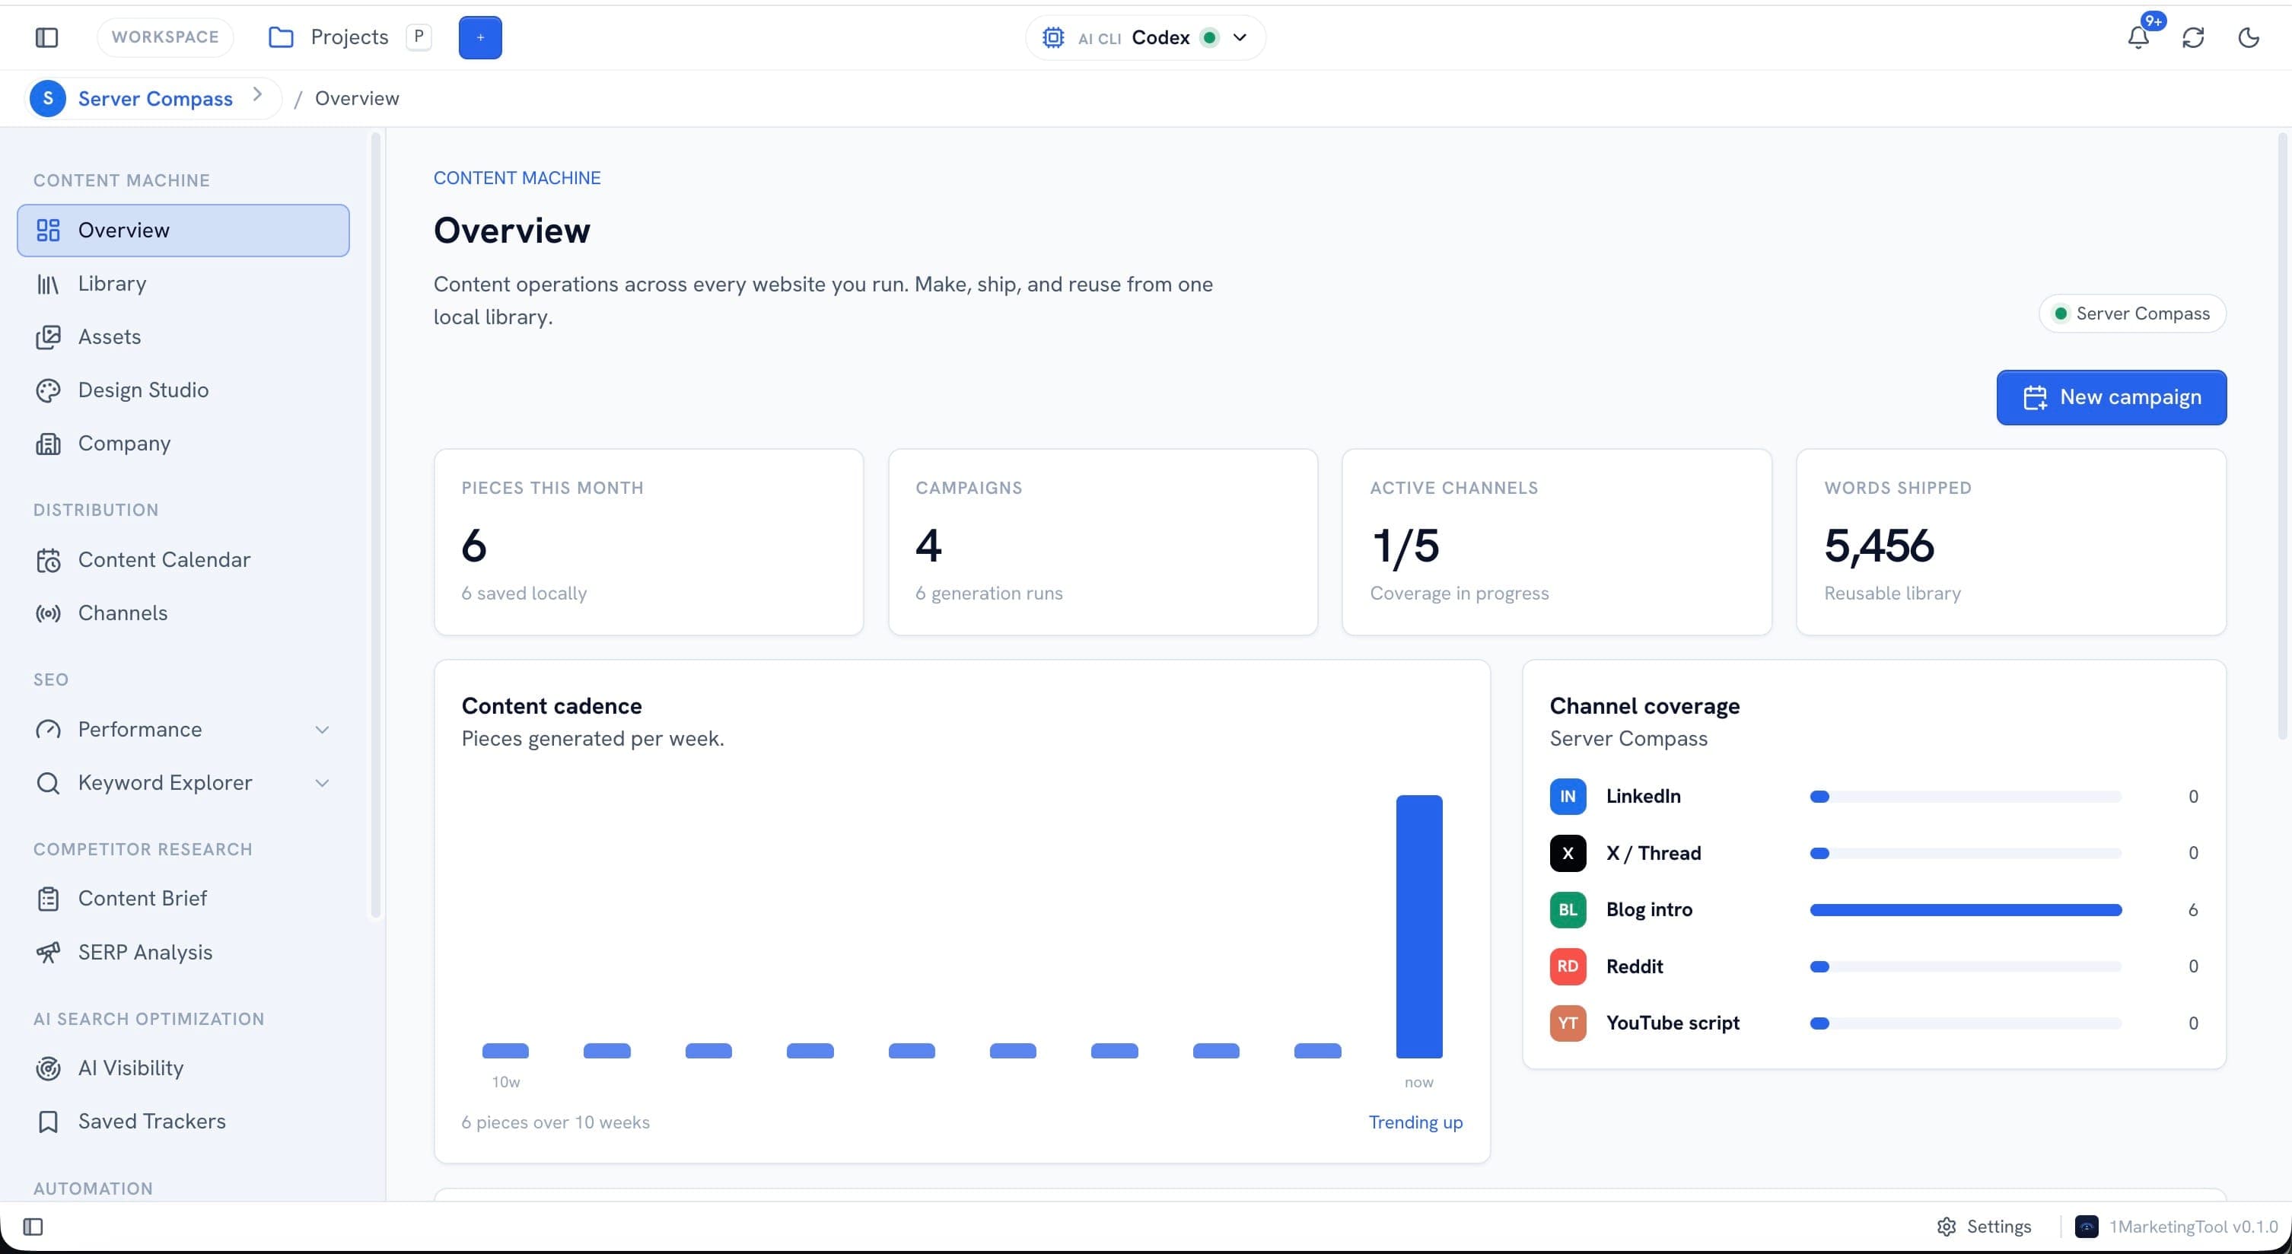Click the Overview breadcrumb text
2292x1254 pixels.
point(357,98)
